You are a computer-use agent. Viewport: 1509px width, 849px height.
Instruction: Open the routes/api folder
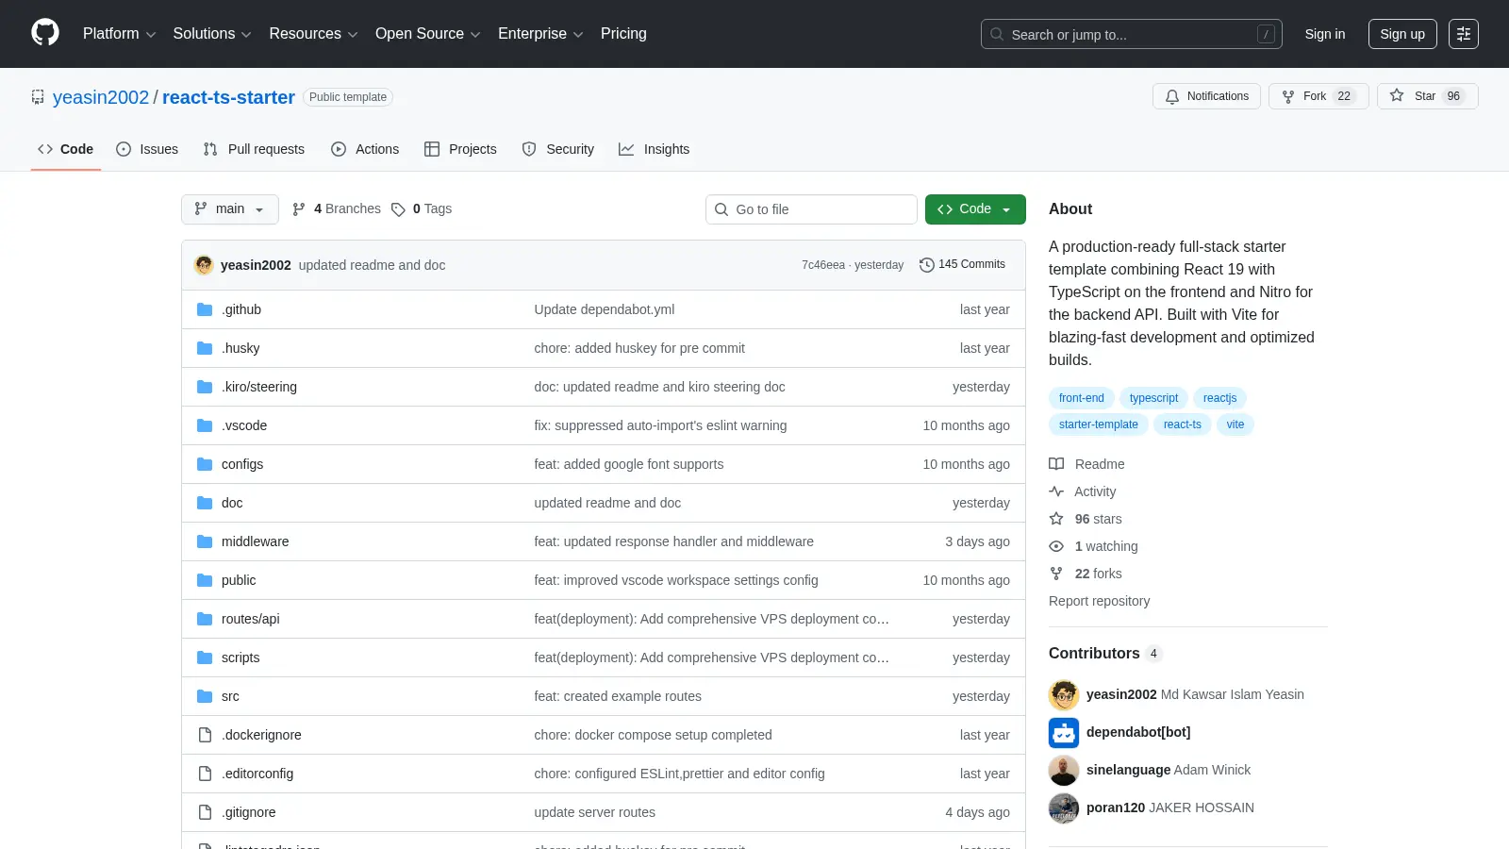251,619
